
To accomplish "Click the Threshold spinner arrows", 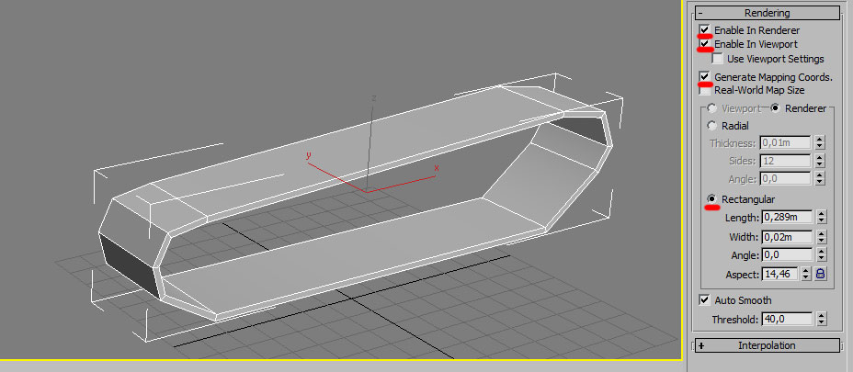I will tap(820, 320).
